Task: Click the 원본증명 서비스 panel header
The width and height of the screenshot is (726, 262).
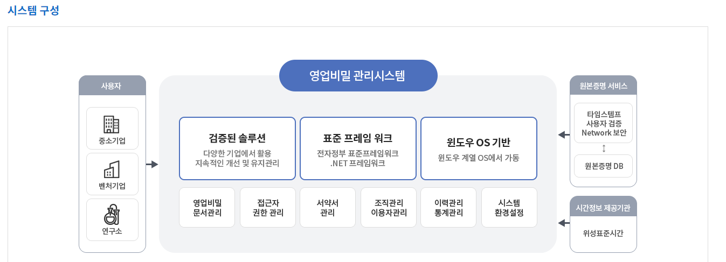Action: 603,86
